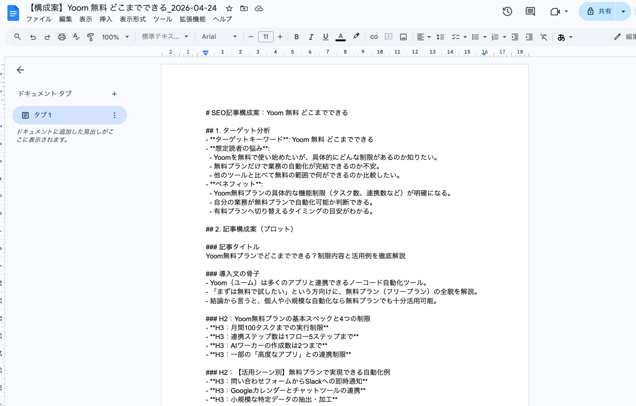Click the right indent ruler marker
636x406 pixels.
pos(484,54)
